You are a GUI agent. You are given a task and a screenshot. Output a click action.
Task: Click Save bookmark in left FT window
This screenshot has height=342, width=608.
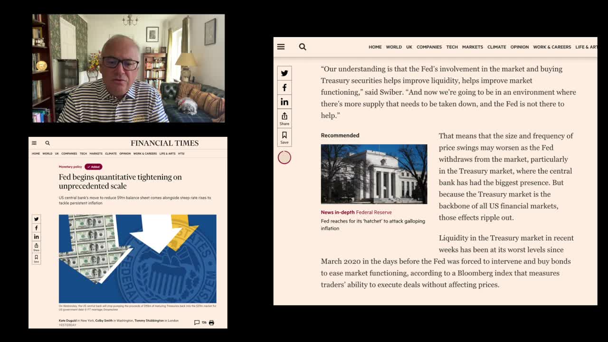click(36, 258)
